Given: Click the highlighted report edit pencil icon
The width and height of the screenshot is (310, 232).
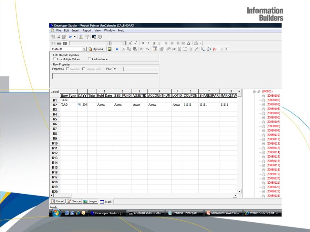Looking at the screenshot, I should tap(155, 49).
